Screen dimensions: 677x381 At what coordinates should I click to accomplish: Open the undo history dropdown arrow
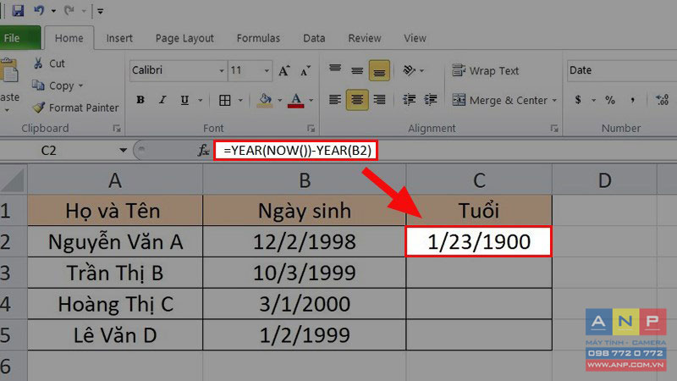pyautogui.click(x=53, y=11)
